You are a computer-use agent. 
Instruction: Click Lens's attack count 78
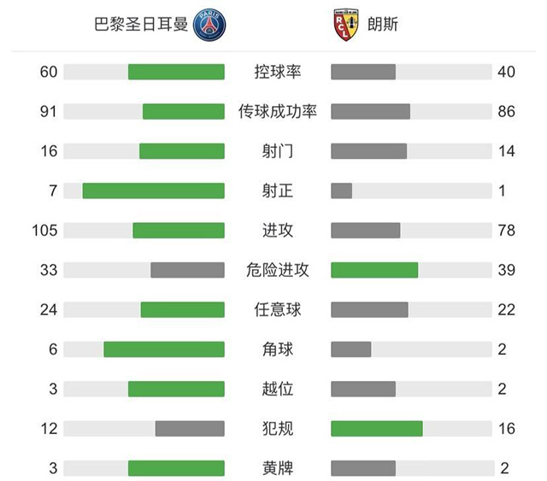[x=506, y=231]
